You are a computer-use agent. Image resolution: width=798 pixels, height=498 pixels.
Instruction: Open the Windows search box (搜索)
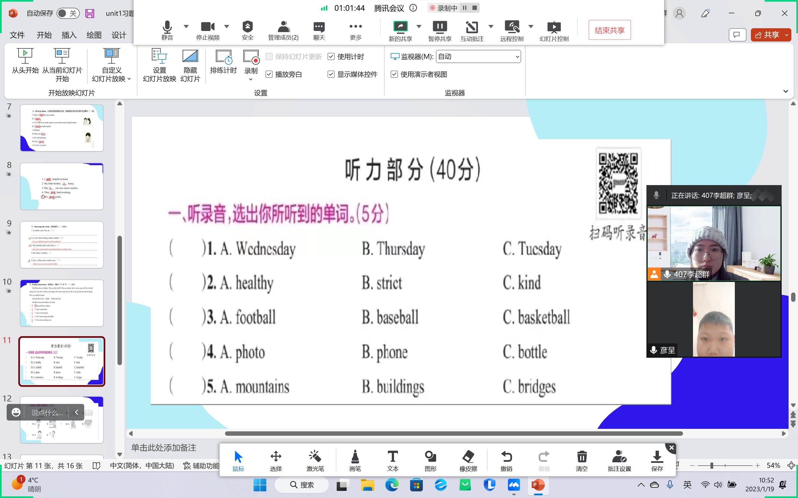302,485
